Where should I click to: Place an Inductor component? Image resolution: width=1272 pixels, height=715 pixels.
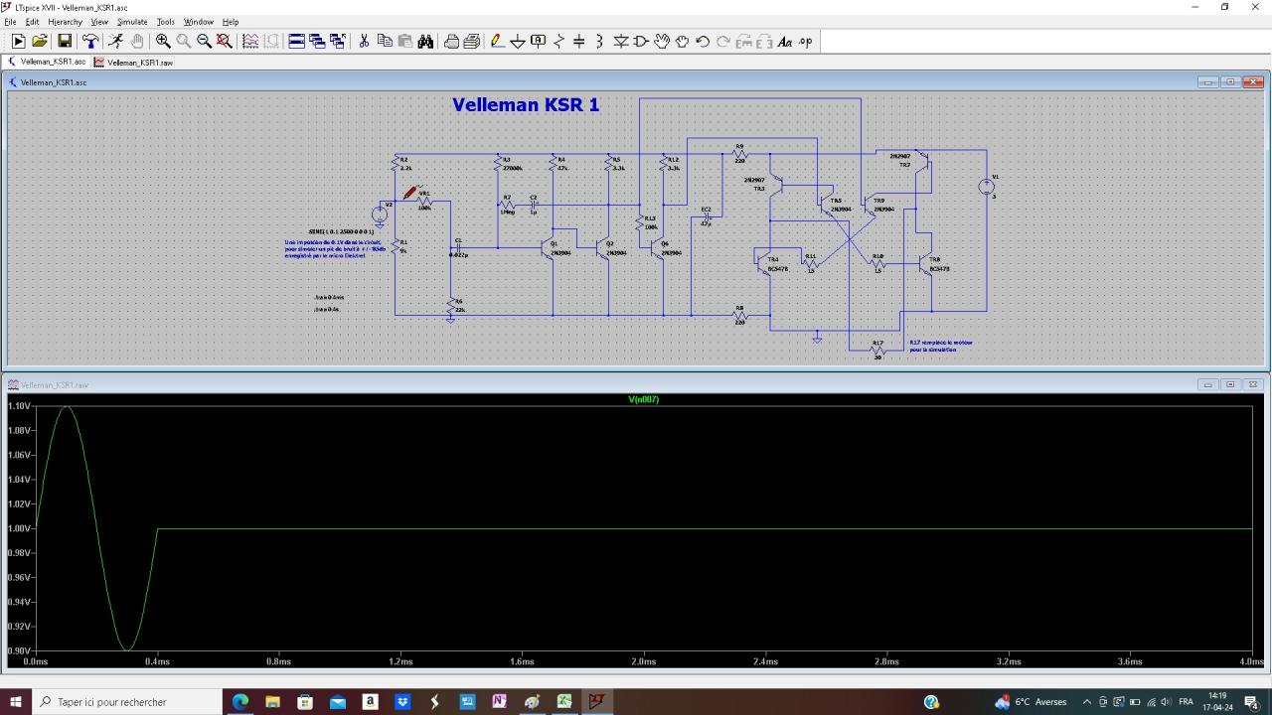599,41
